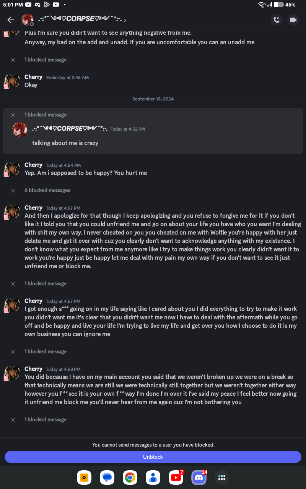Viewport: 306px width, 489px height.
Task: Start a voice call with CORPSE
Action: pos(277,20)
